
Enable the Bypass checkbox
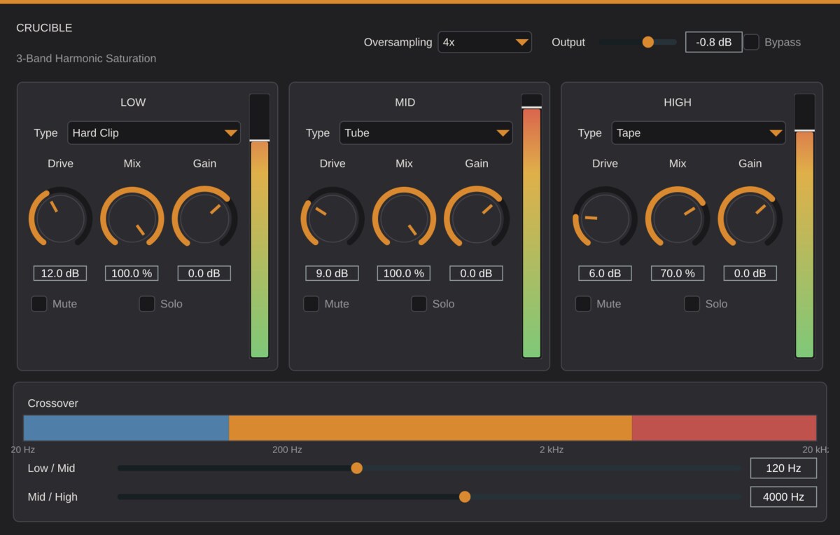pyautogui.click(x=751, y=42)
